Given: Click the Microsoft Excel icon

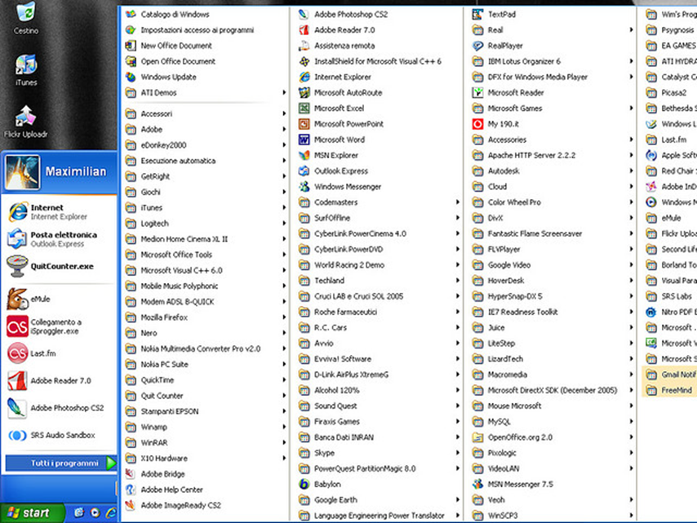Looking at the screenshot, I should pyautogui.click(x=304, y=108).
